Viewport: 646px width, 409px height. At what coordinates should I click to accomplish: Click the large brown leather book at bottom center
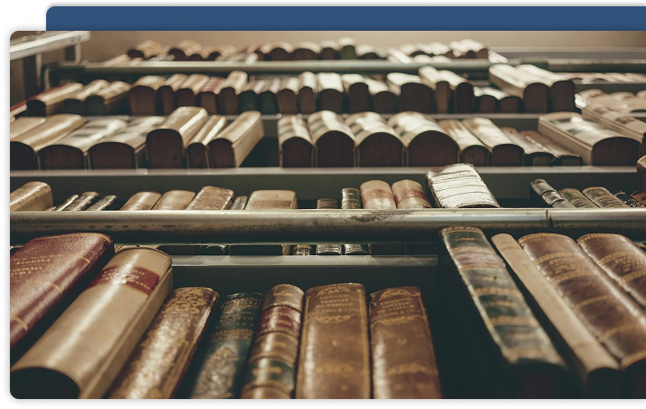[x=332, y=342]
